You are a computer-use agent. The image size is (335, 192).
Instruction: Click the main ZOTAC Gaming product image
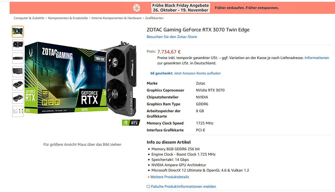coord(82,79)
